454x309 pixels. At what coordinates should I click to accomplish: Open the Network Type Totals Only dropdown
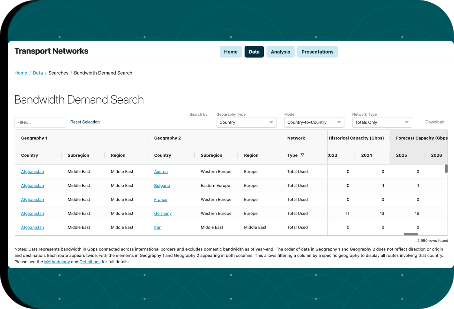(382, 122)
